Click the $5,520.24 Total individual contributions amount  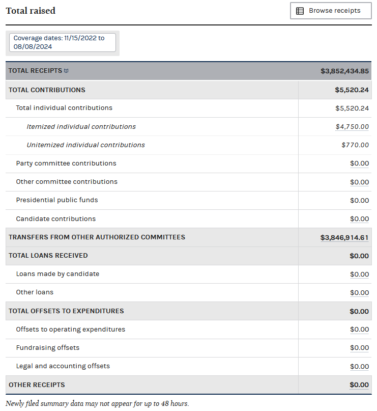tap(352, 108)
